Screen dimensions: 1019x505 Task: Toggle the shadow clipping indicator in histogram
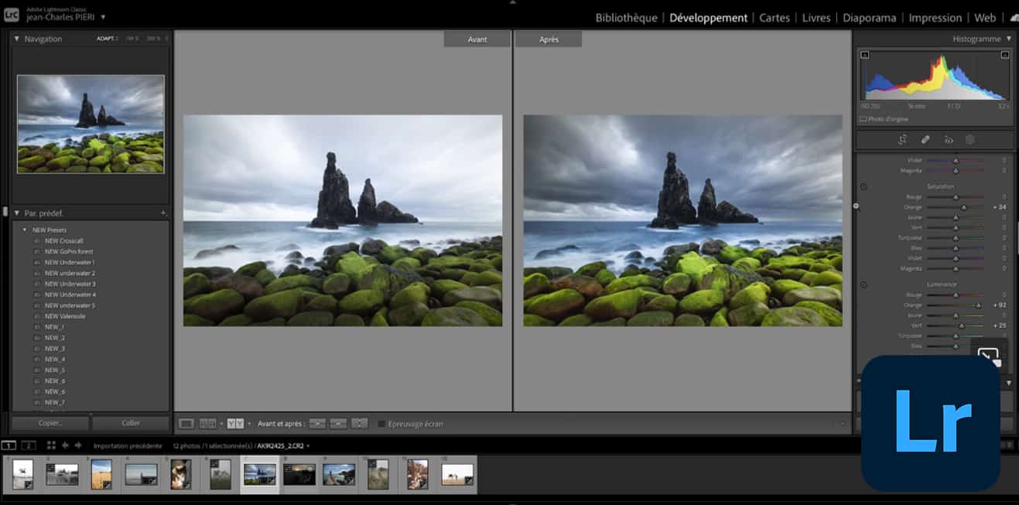[864, 55]
